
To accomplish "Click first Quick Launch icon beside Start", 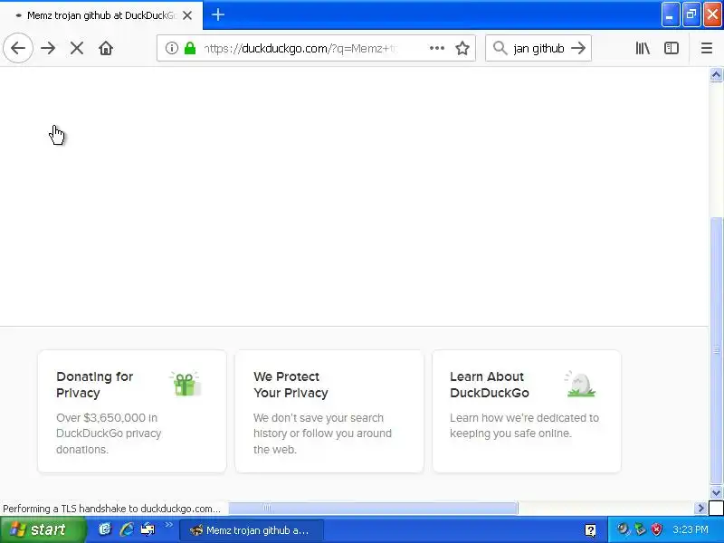I will pyautogui.click(x=105, y=529).
